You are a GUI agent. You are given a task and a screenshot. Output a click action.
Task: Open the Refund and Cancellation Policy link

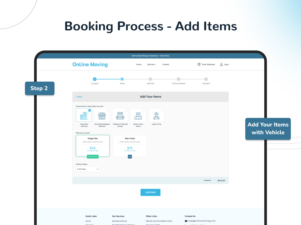coord(159,221)
